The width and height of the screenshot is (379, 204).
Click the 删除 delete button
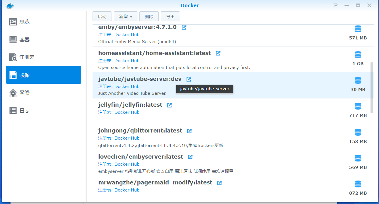tap(149, 16)
